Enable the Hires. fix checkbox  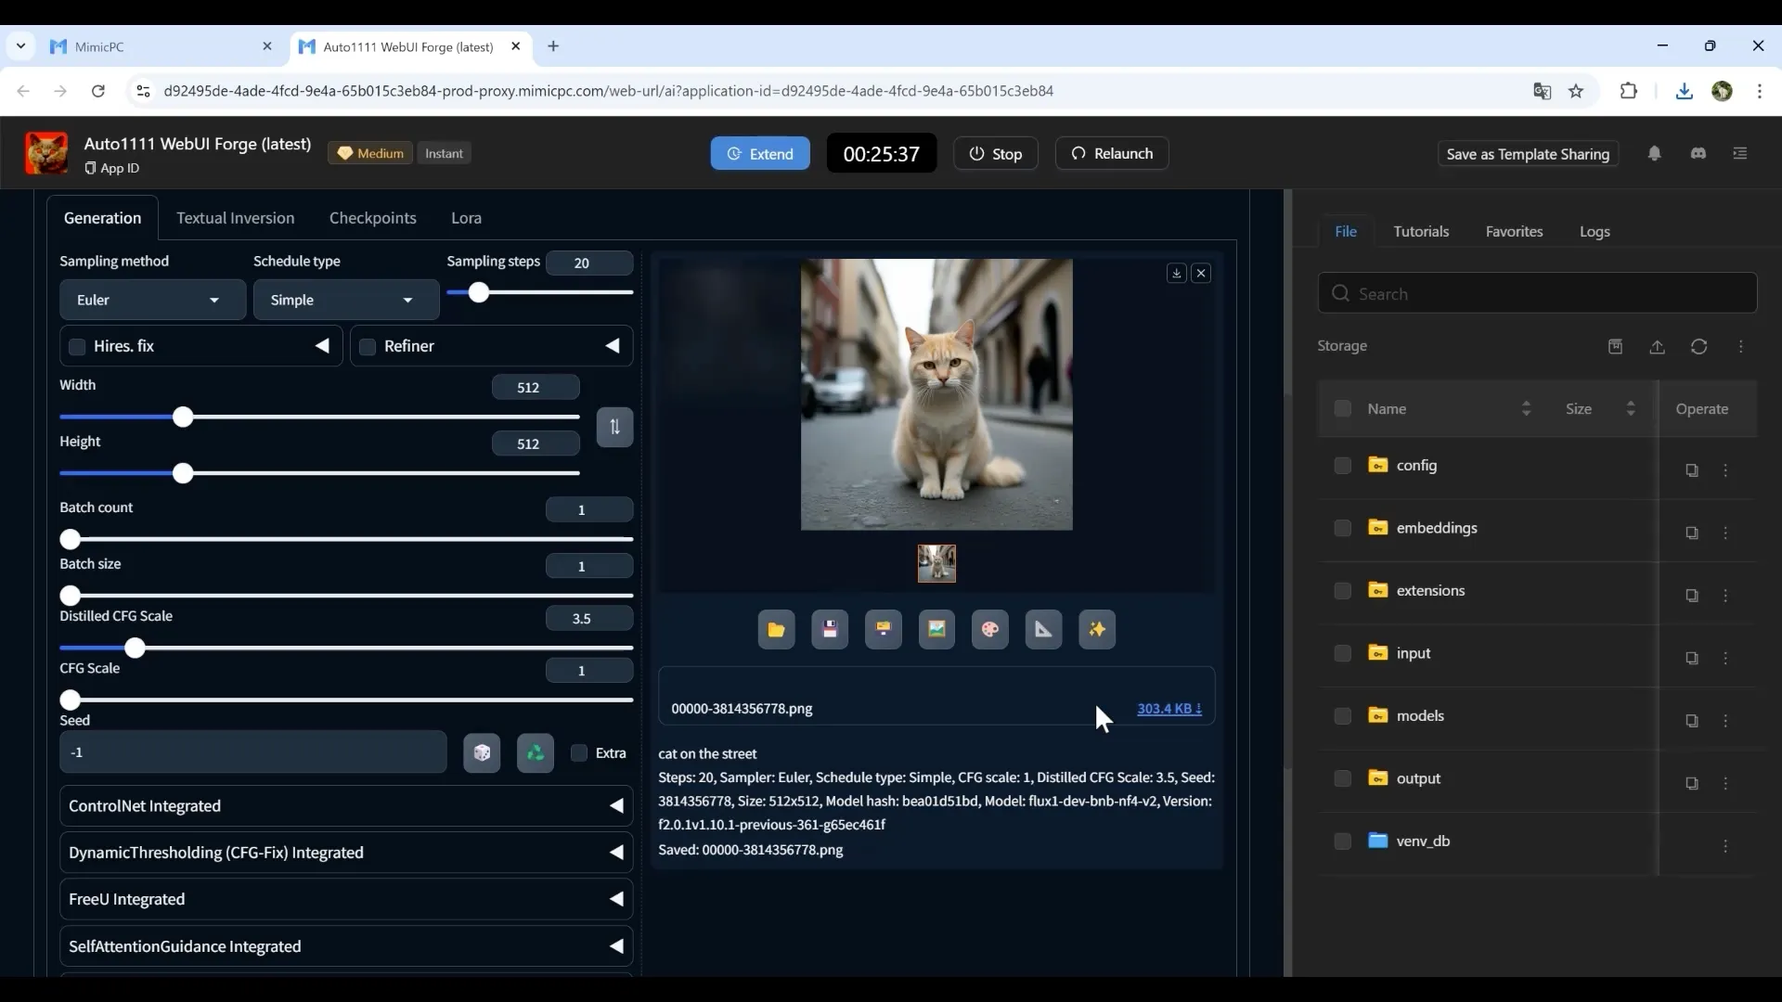point(77,346)
